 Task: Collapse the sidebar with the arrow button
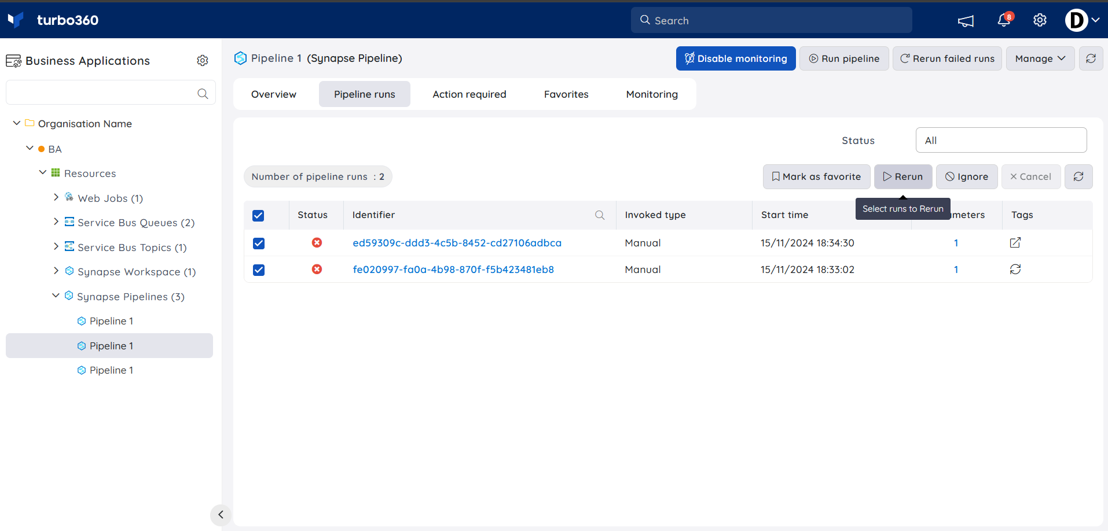[221, 514]
